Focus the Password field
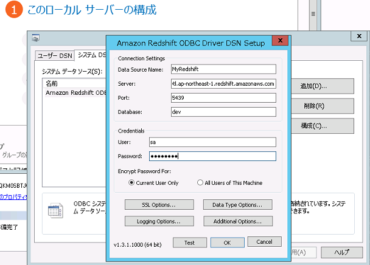This screenshot has width=370, height=265. pyautogui.click(x=212, y=156)
